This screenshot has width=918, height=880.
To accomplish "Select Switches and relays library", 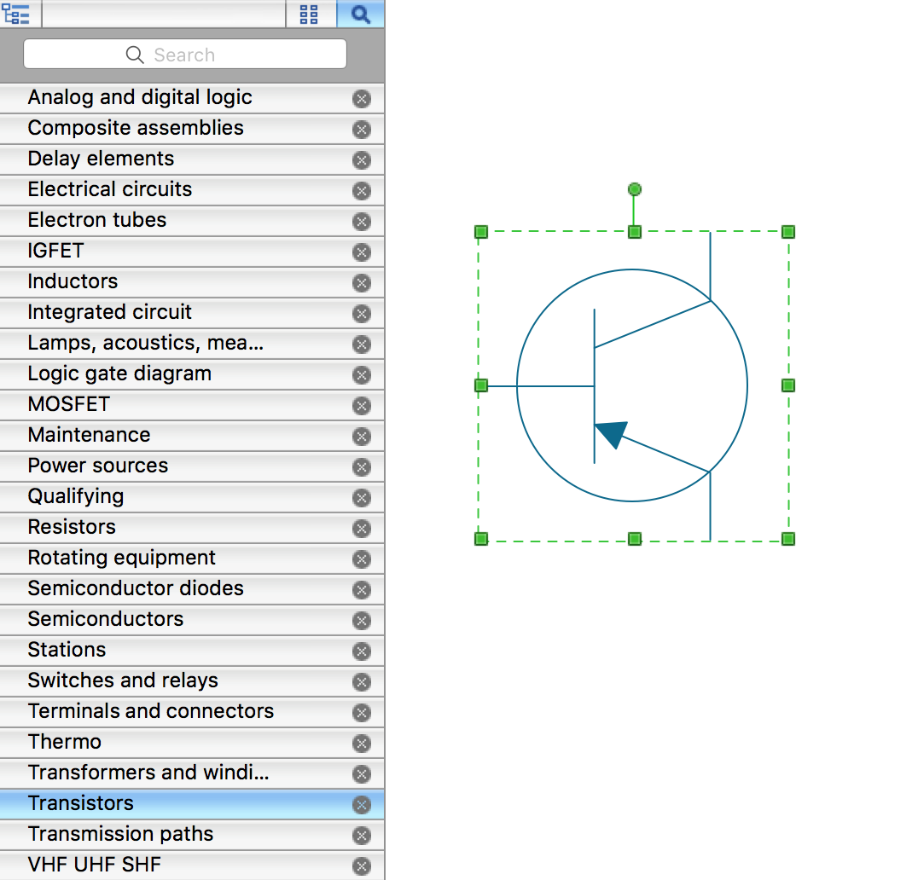I will tap(192, 681).
